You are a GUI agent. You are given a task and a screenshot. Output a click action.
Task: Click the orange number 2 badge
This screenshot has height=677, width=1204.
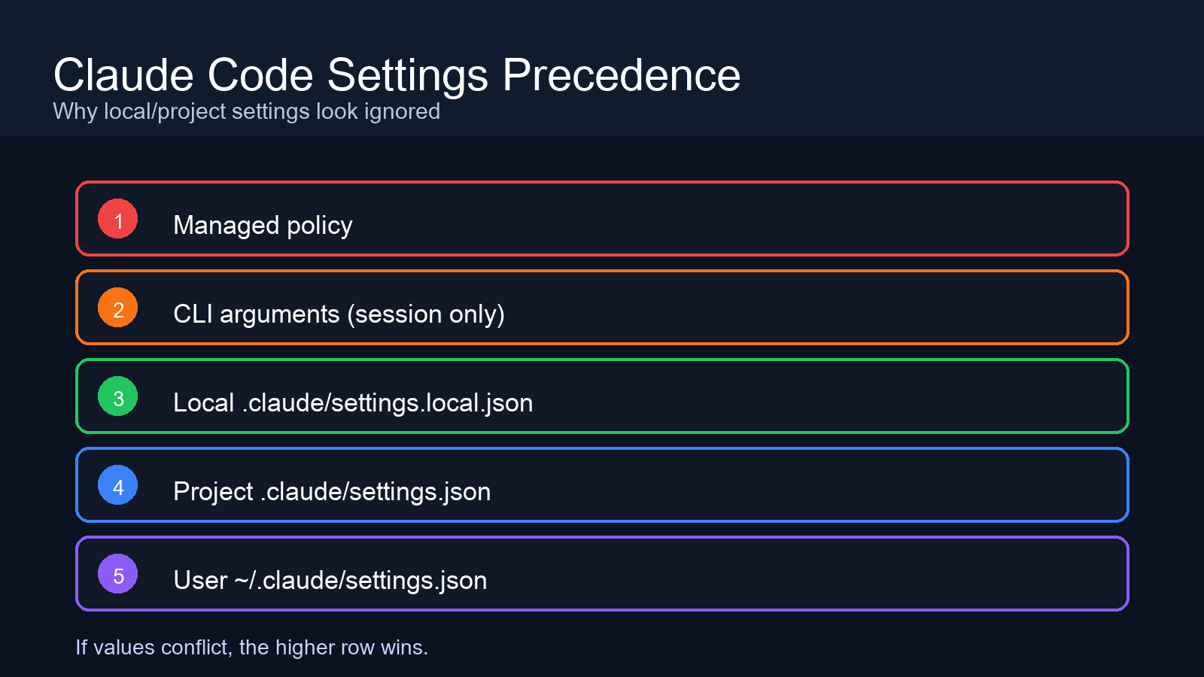click(x=117, y=308)
